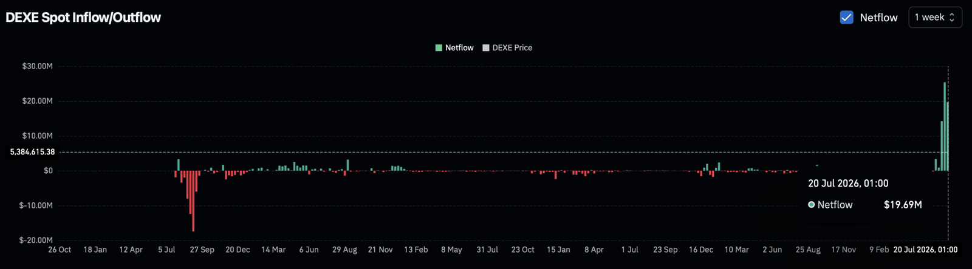The height and width of the screenshot is (269, 972).
Task: Click the tooltip date 20 Jul 2026, 01:00
Action: pyautogui.click(x=848, y=184)
